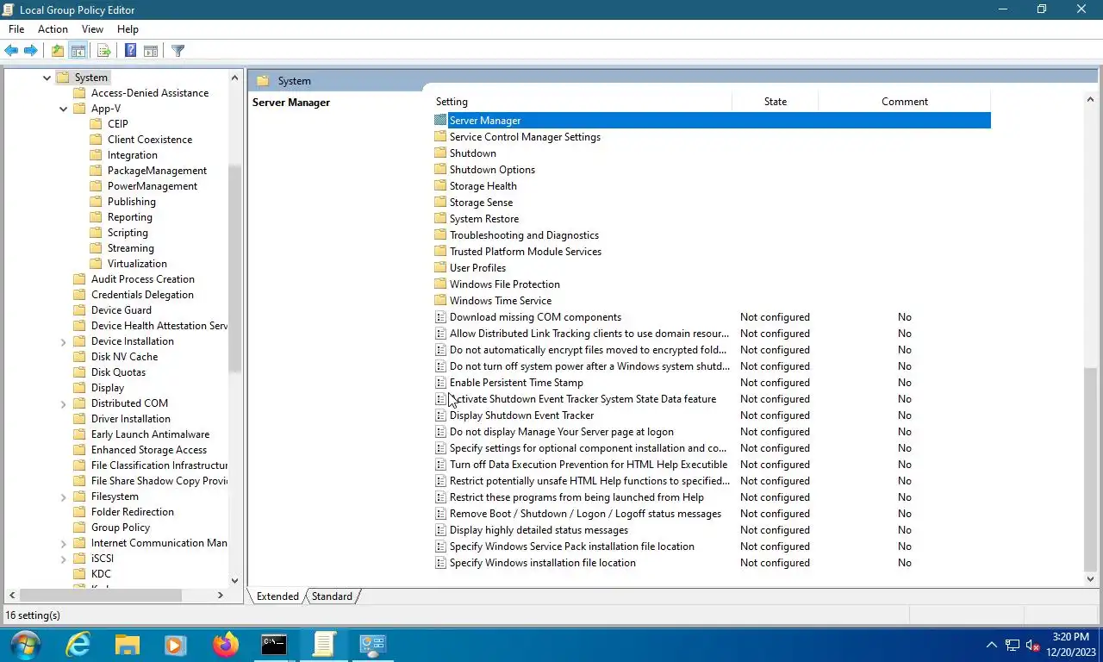Select Group Policy folder in the tree
The image size is (1103, 662).
[x=121, y=528]
